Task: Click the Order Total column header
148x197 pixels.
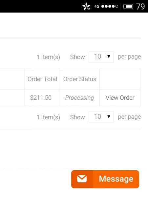Action: click(42, 79)
